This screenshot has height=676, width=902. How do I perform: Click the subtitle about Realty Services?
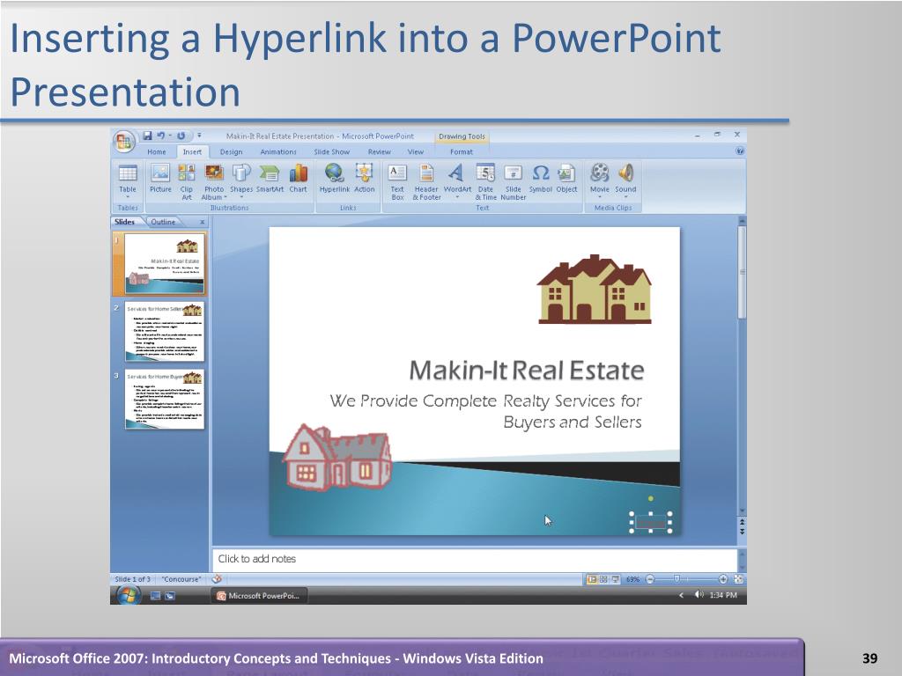tap(486, 411)
